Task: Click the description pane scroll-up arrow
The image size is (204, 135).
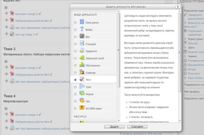Action: (180, 11)
